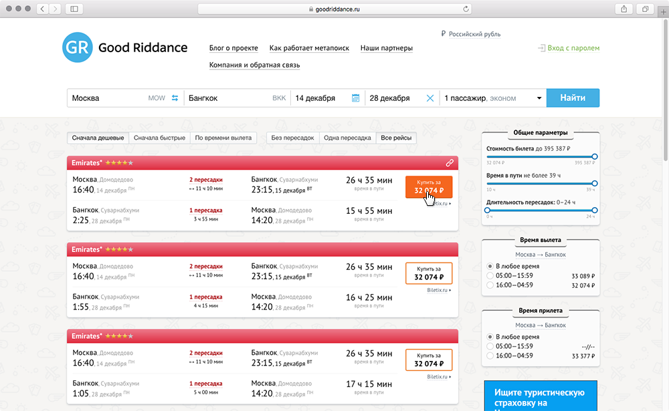
Task: Select departure time 05:00–15:59 radio
Action: click(x=490, y=275)
